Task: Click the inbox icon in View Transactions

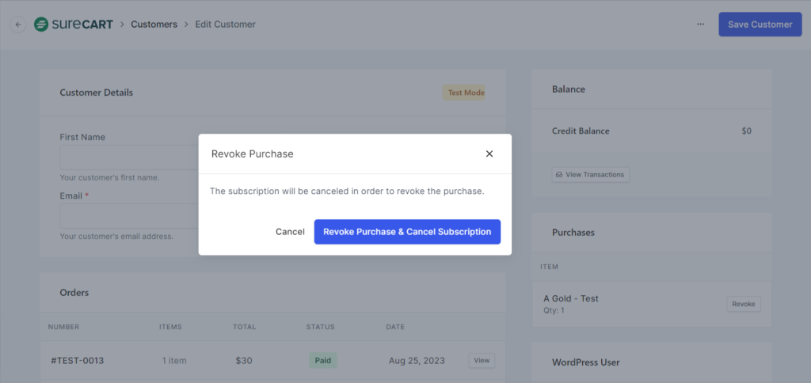Action: point(559,175)
